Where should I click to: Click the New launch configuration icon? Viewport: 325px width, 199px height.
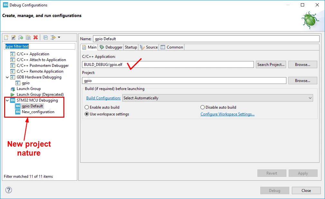pos(6,37)
